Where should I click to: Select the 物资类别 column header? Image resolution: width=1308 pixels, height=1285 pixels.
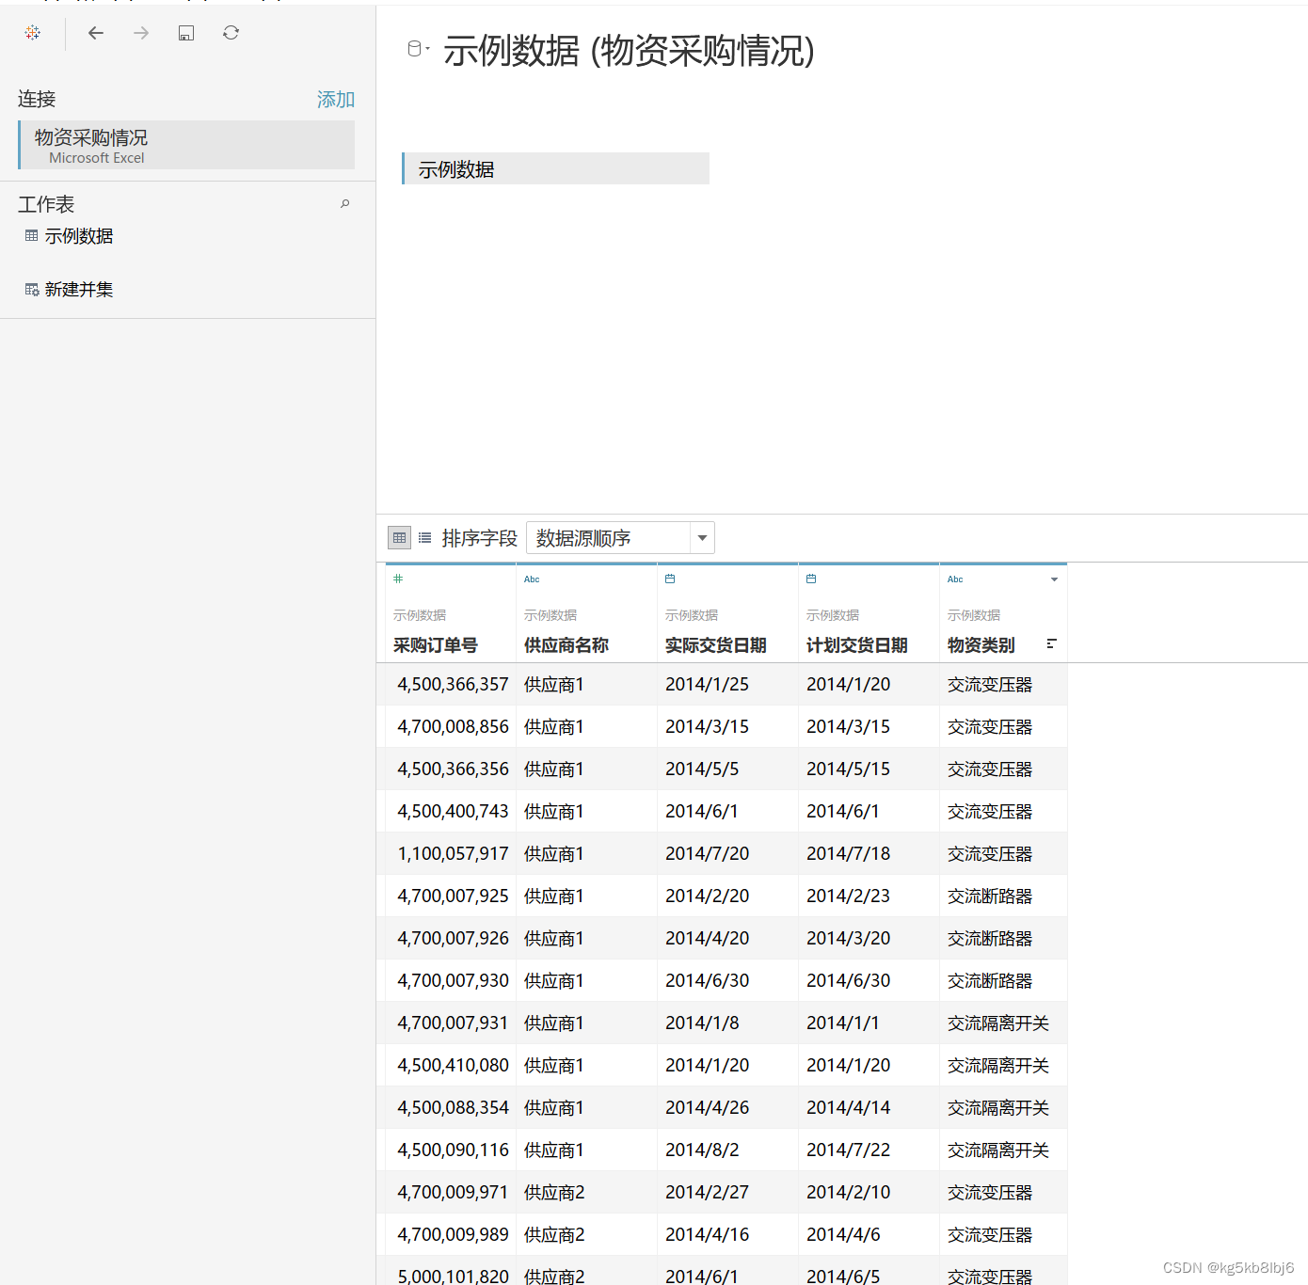point(981,645)
